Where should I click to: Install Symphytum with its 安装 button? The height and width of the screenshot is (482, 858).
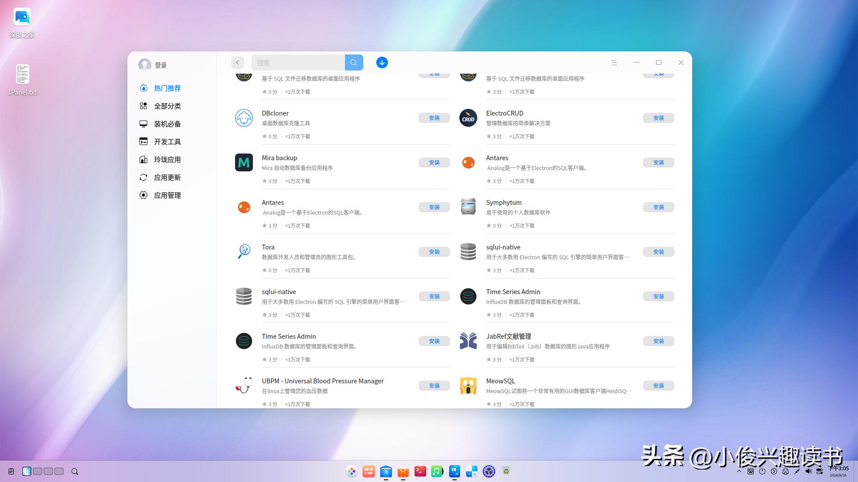pos(659,207)
